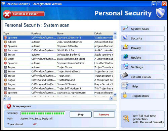Click the threats found count 42

[x=35, y=124]
